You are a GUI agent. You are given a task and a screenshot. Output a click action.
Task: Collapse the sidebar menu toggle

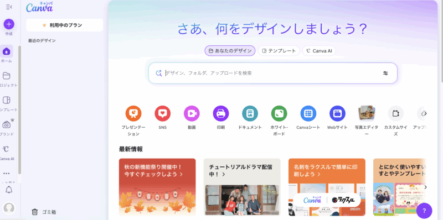(x=9, y=7)
